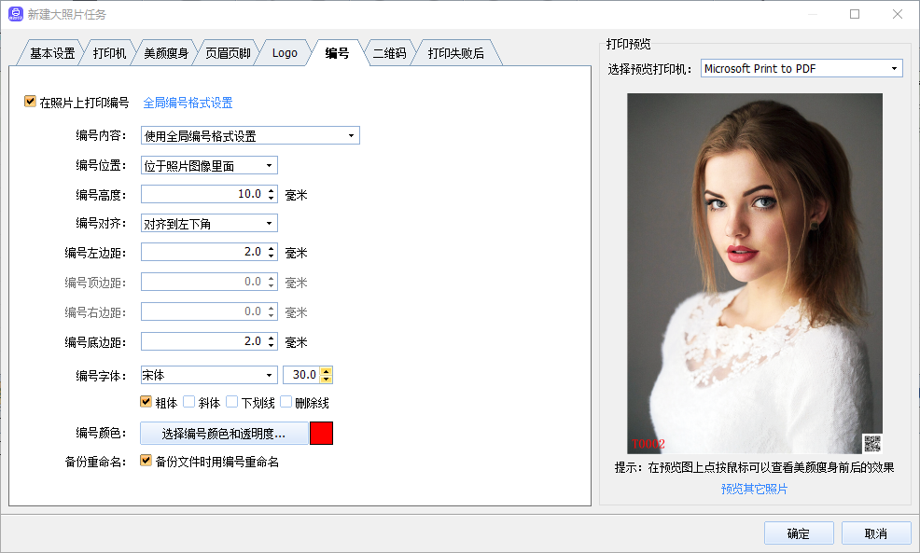Enable the 斜体 italic checkbox
This screenshot has width=920, height=553.
coord(189,402)
